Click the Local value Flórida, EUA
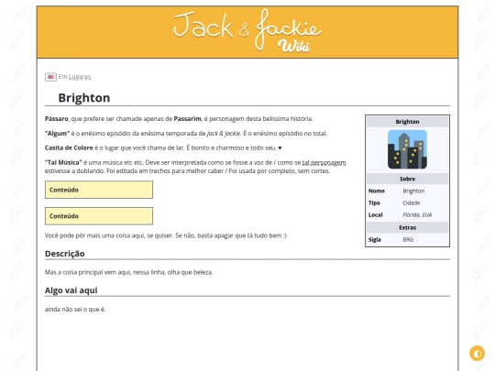495x371 pixels. click(x=417, y=215)
